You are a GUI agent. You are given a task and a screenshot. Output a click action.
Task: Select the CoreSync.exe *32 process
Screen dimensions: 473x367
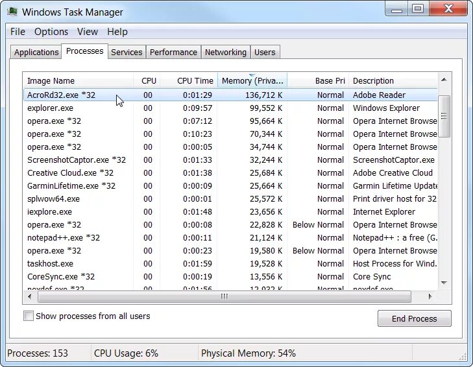pyautogui.click(x=230, y=276)
